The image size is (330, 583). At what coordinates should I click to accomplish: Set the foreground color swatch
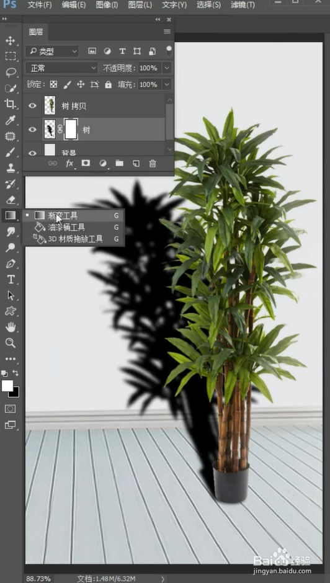pos(7,386)
